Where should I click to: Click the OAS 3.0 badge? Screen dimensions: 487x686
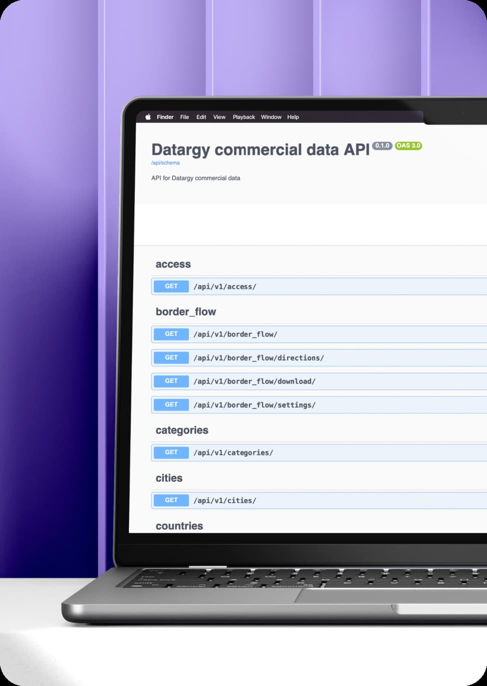pos(408,145)
